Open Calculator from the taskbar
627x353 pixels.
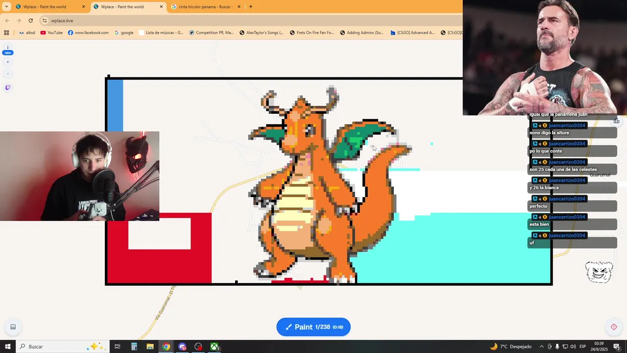click(134, 347)
